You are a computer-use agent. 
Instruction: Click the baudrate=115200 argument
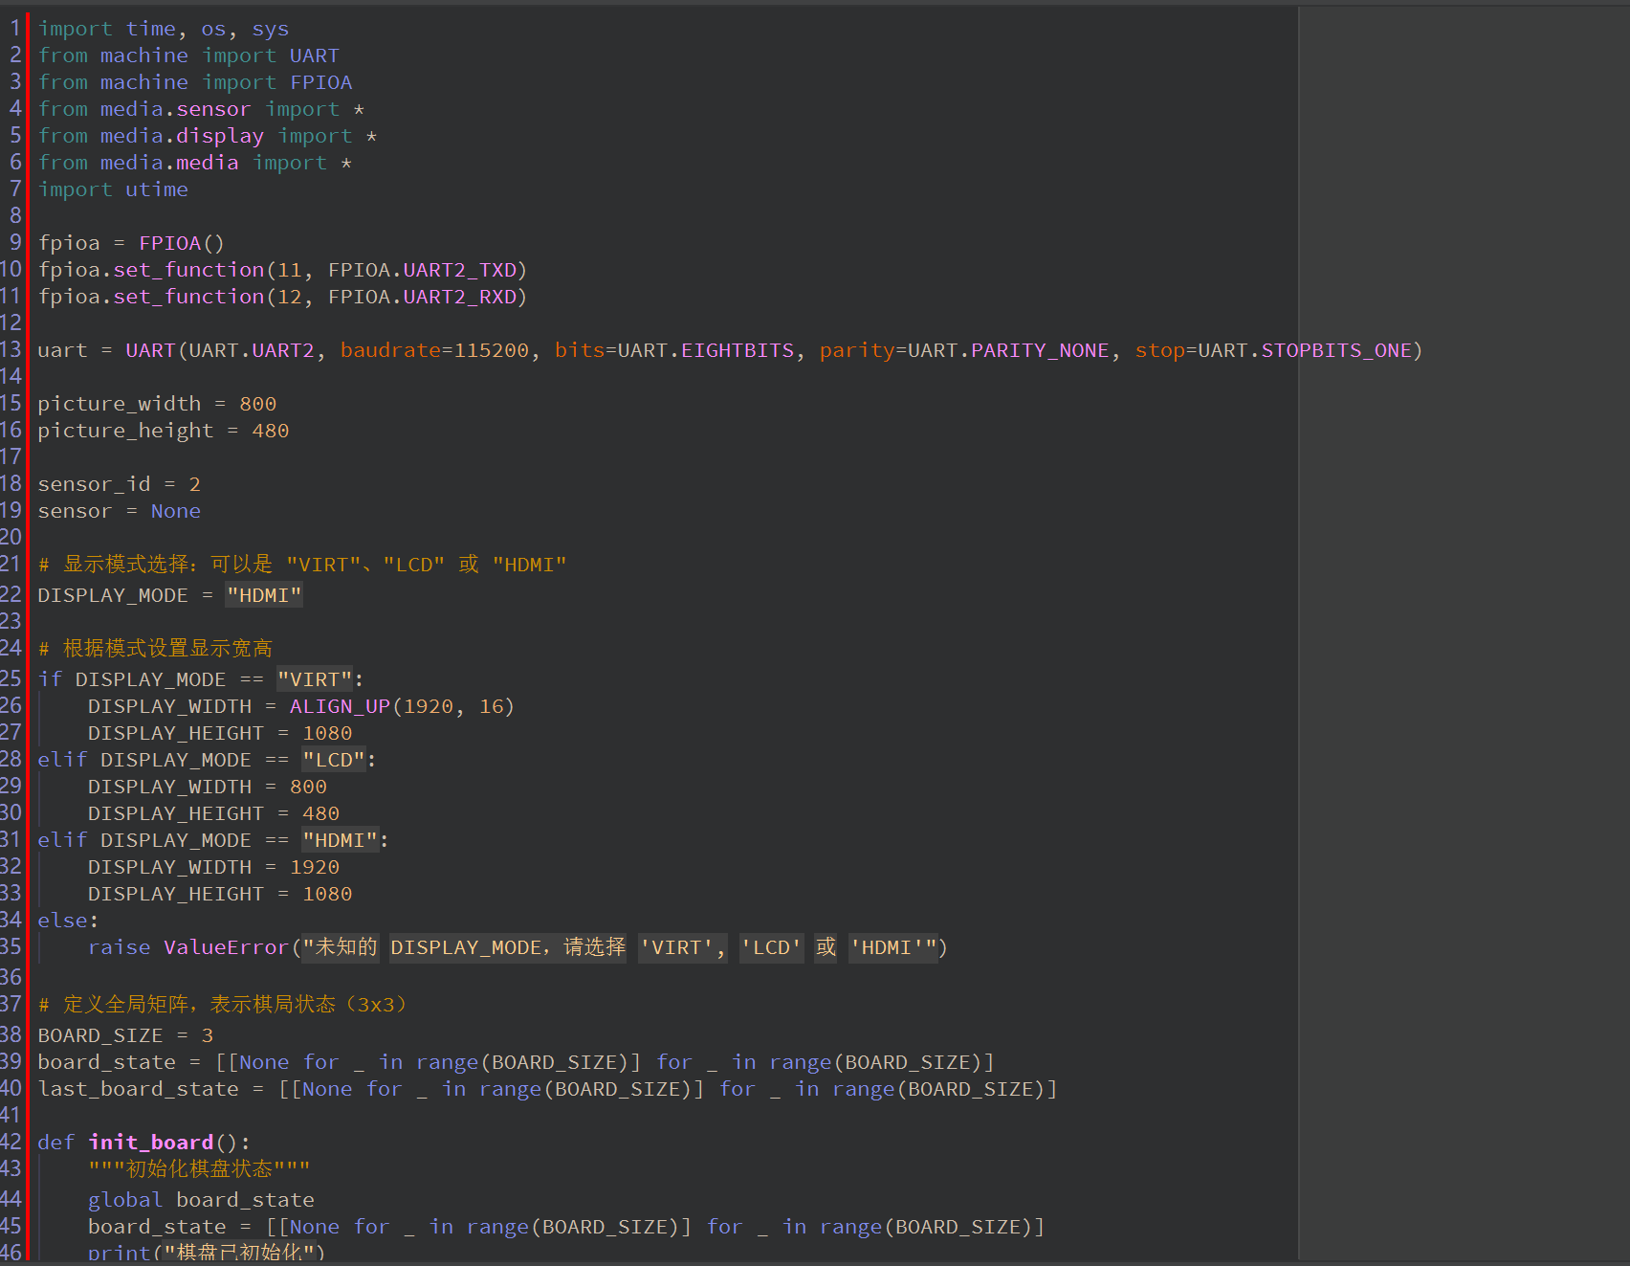(433, 350)
